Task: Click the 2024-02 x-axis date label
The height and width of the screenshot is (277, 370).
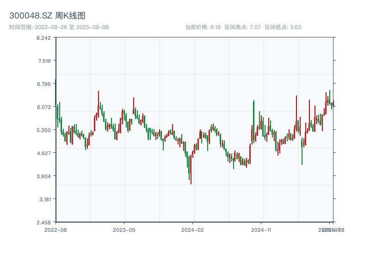Action: click(x=193, y=229)
